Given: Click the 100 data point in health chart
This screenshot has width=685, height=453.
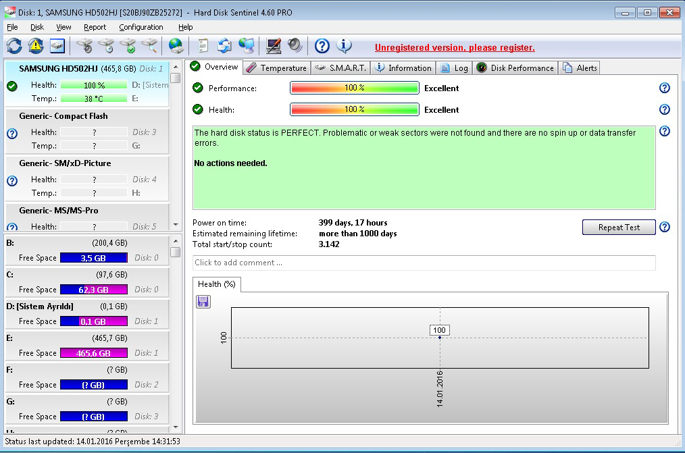Looking at the screenshot, I should coord(440,338).
